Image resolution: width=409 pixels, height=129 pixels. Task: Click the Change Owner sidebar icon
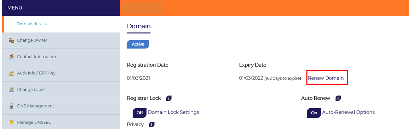(11, 40)
